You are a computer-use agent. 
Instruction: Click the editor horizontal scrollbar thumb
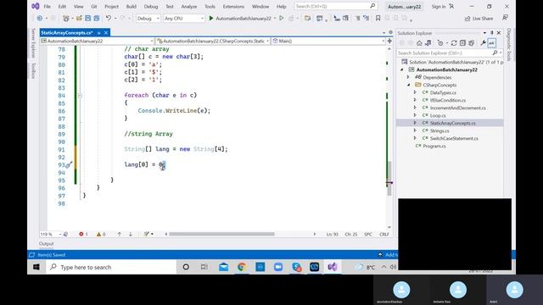point(221,234)
